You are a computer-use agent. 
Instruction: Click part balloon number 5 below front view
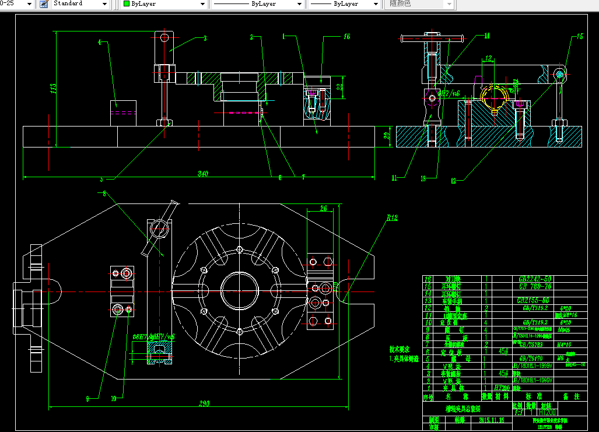tap(101, 179)
